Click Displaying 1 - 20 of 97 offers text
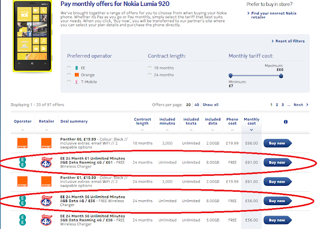This screenshot has height=229, width=319. click(37, 105)
